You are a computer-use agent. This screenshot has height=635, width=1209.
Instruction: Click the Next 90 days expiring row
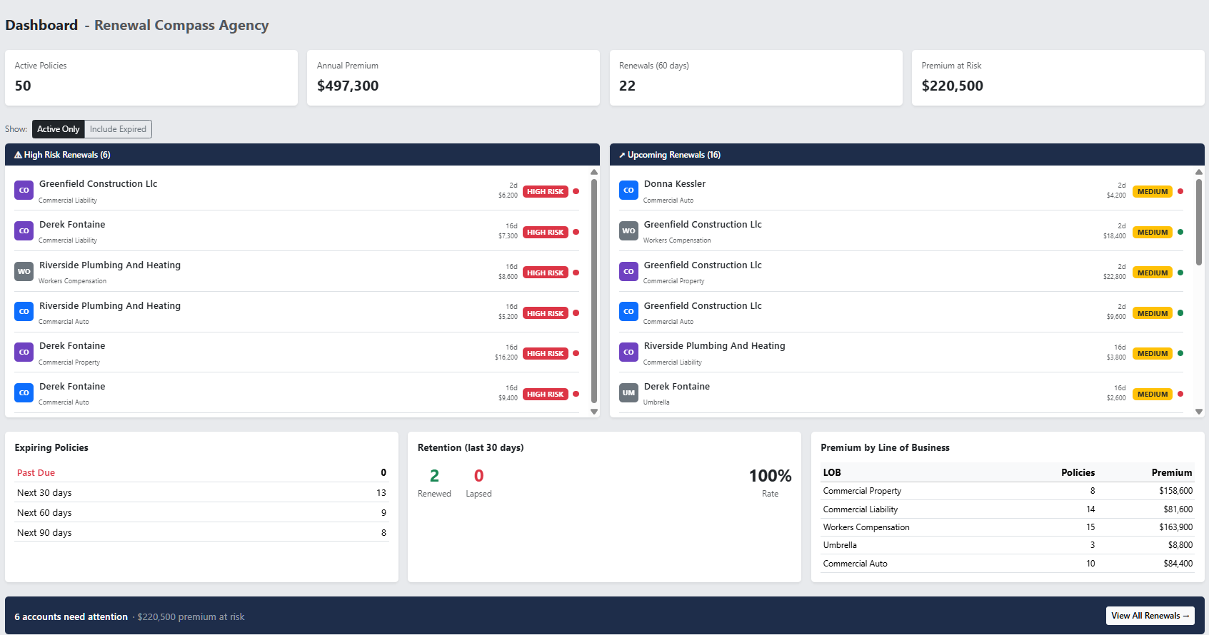tap(201, 532)
